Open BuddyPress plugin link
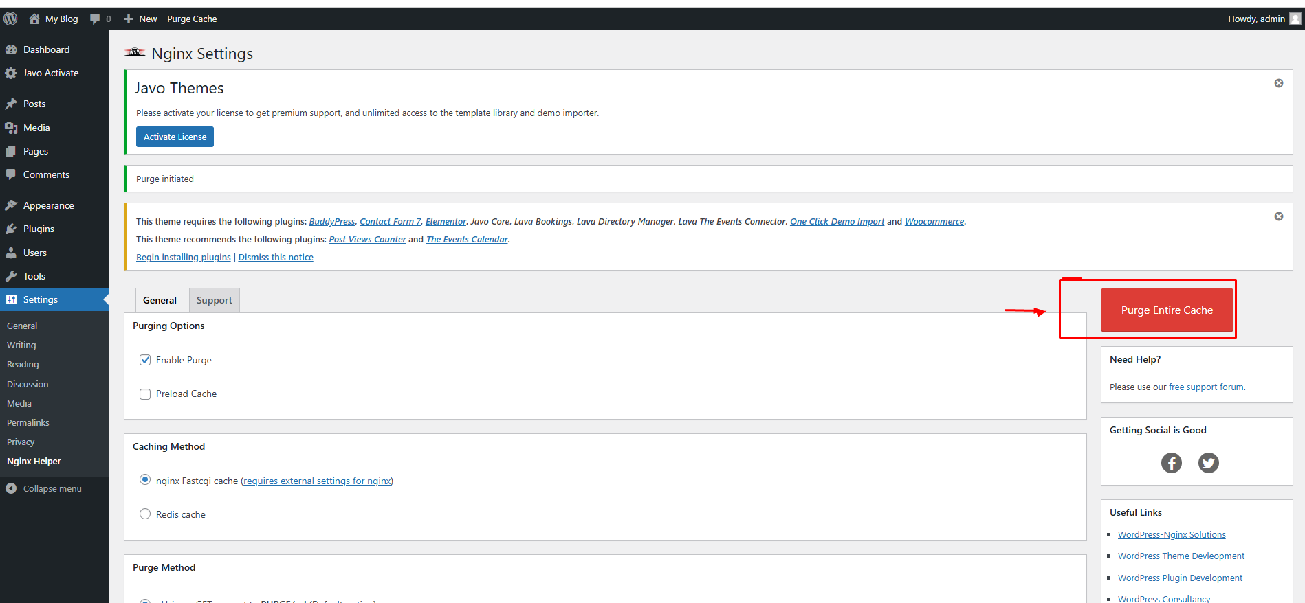Viewport: 1305px width, 603px height. pyautogui.click(x=332, y=221)
